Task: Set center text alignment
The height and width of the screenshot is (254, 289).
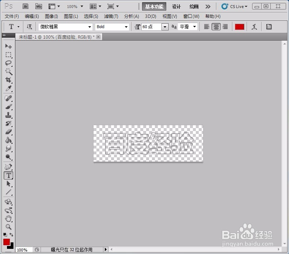Action: [216, 27]
